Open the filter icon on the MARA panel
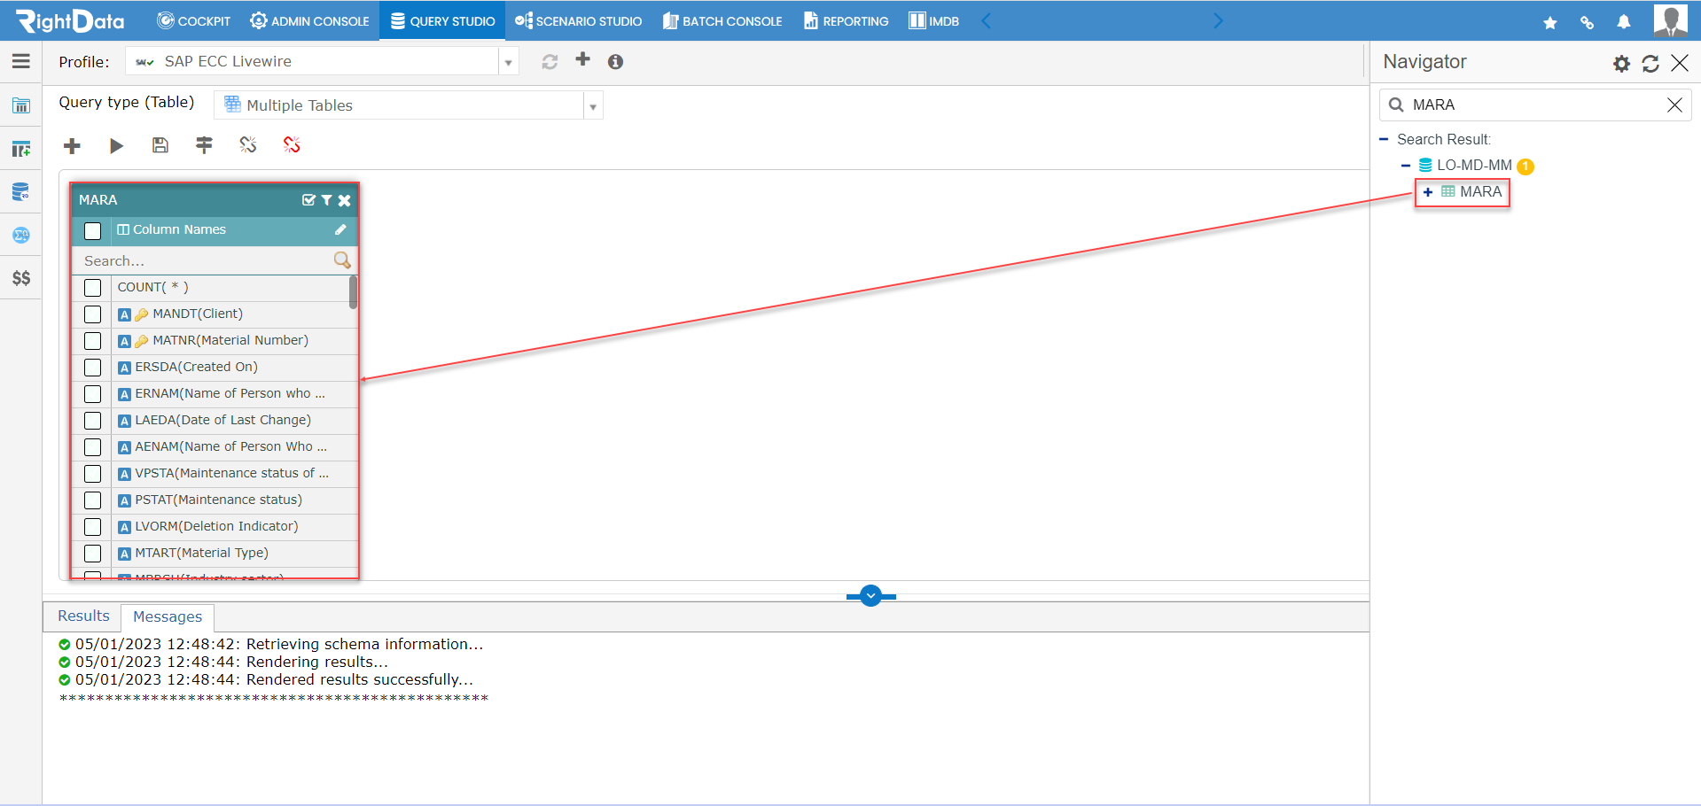 pos(326,200)
